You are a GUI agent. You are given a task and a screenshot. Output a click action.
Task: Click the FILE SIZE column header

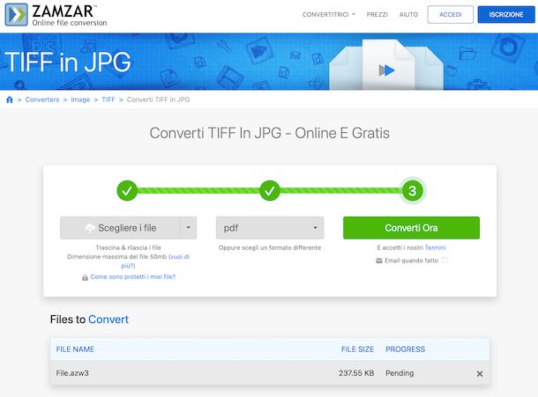point(357,349)
